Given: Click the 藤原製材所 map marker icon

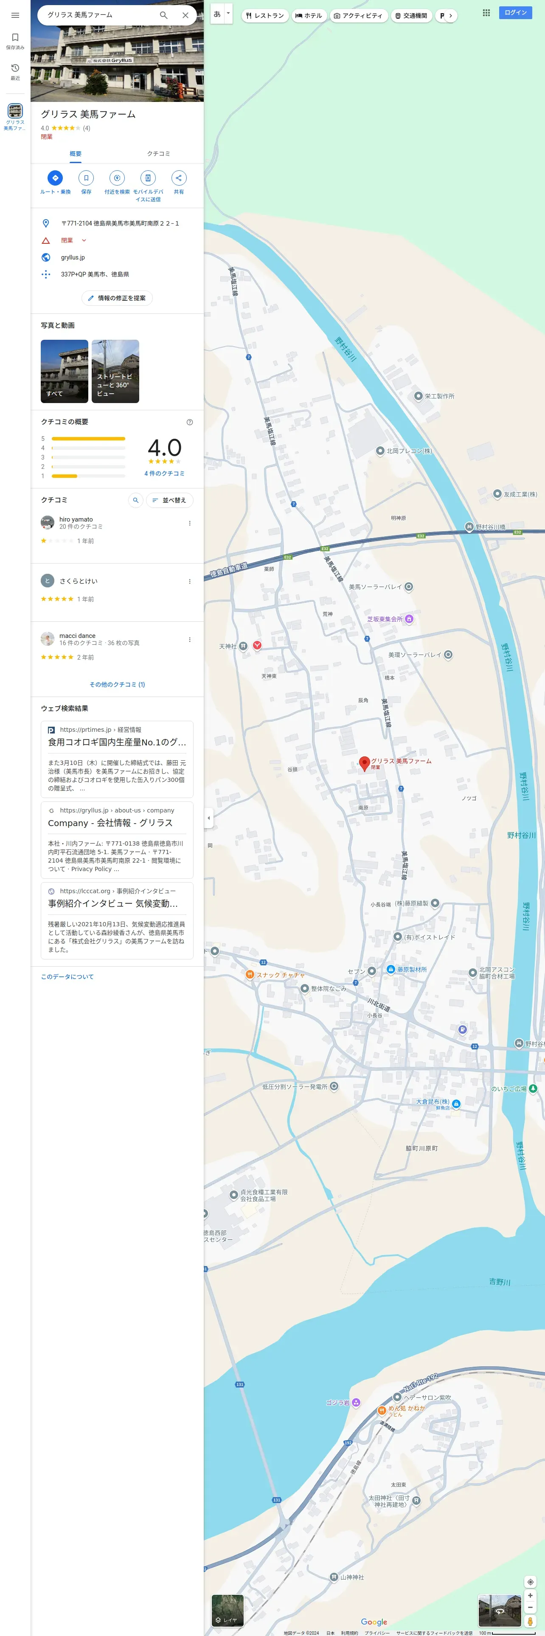Looking at the screenshot, I should [390, 970].
